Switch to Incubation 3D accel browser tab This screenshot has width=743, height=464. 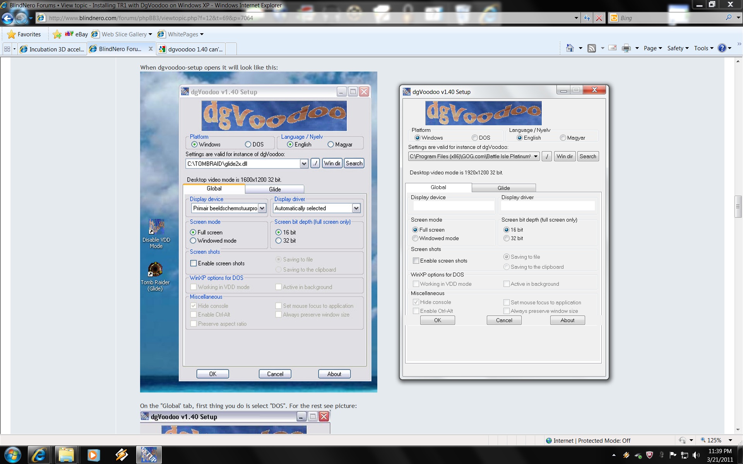point(53,49)
